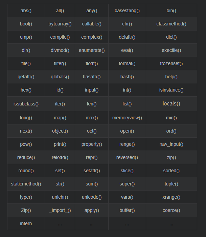Select the memoryview() entry
This screenshot has width=206, height=237.
127,118
